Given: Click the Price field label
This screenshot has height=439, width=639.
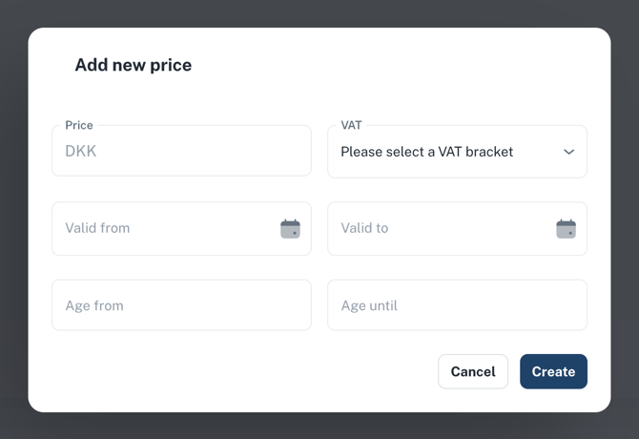Looking at the screenshot, I should (79, 125).
